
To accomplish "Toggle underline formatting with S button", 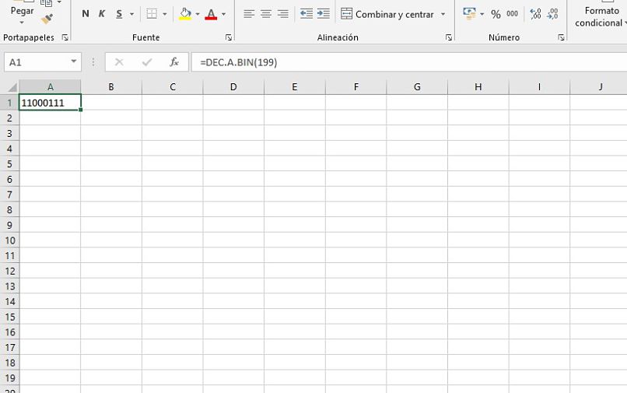I will [119, 14].
